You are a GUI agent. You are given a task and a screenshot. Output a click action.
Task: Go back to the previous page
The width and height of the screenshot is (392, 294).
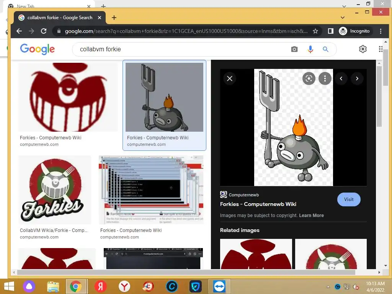click(19, 31)
